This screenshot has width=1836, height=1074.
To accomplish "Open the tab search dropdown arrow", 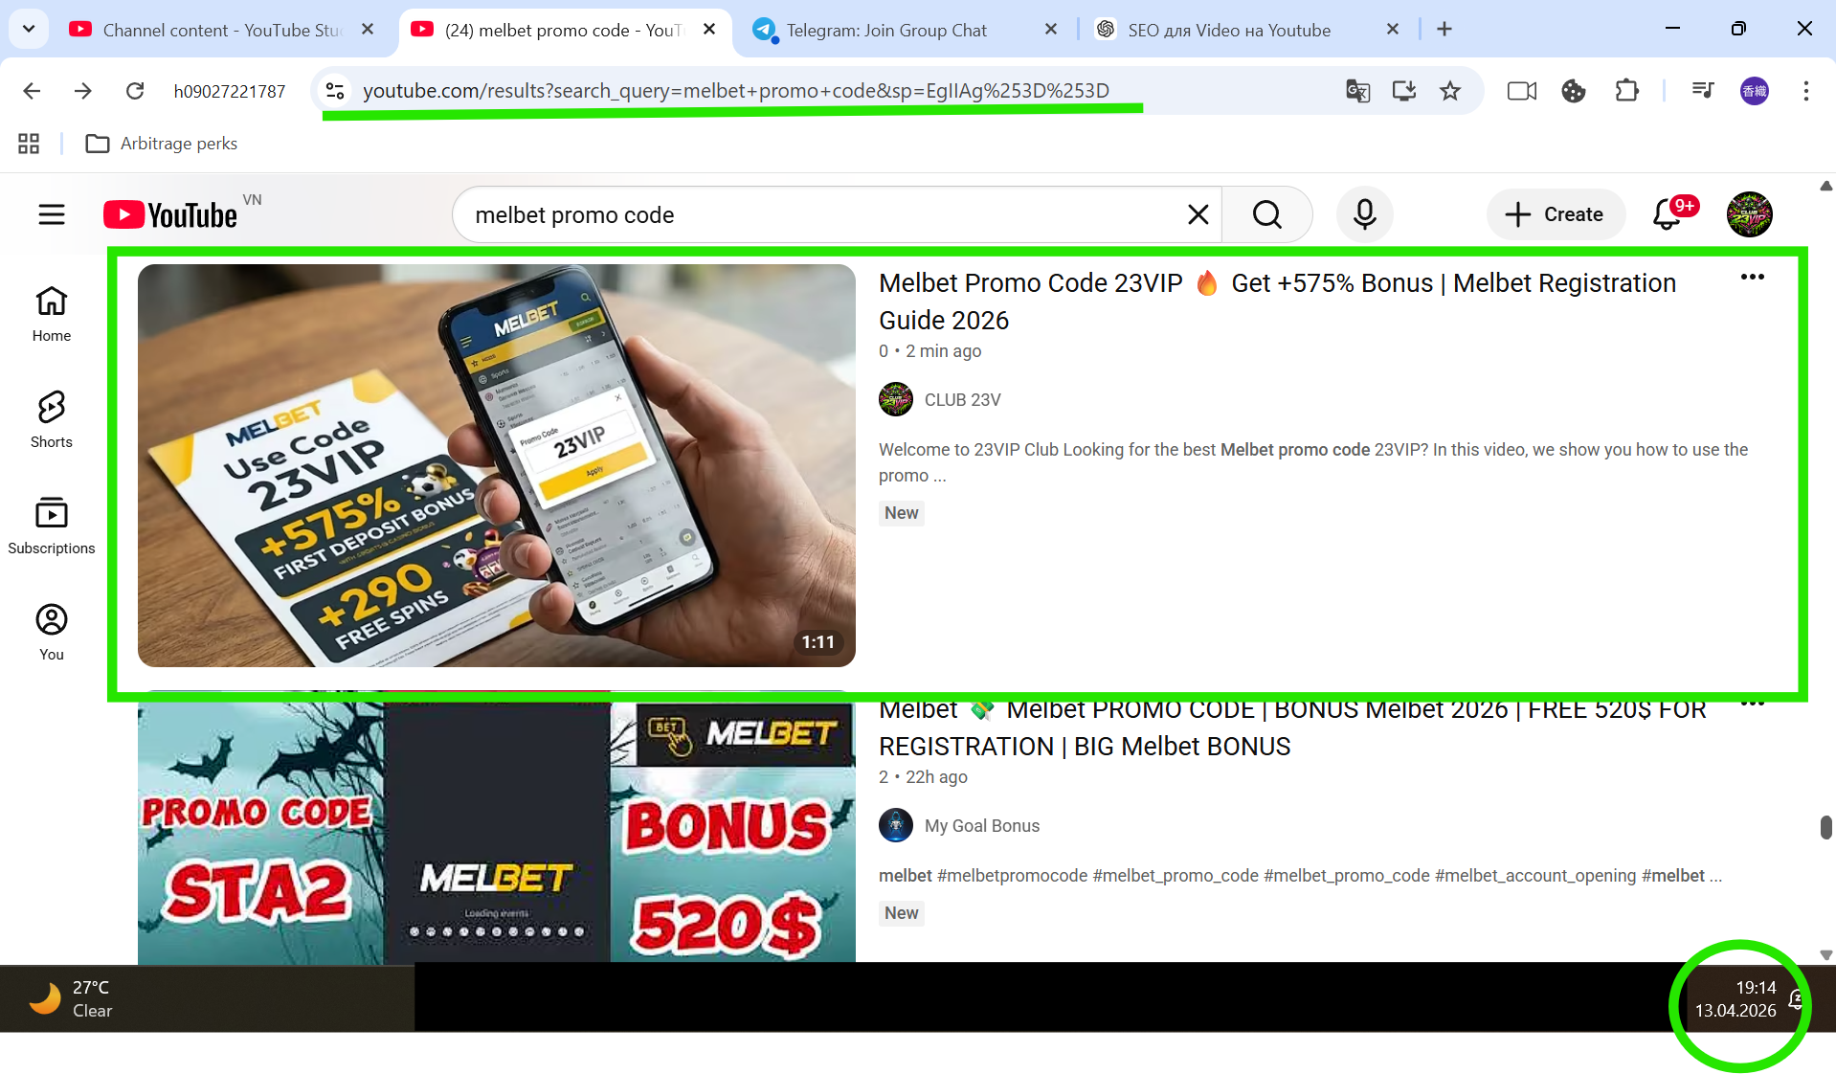I will coord(29,30).
